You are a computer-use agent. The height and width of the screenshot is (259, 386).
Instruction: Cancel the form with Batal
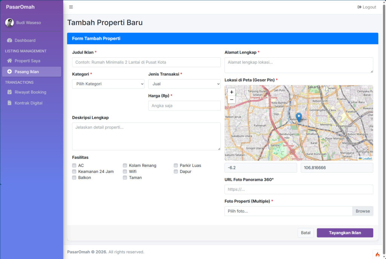tap(305, 233)
